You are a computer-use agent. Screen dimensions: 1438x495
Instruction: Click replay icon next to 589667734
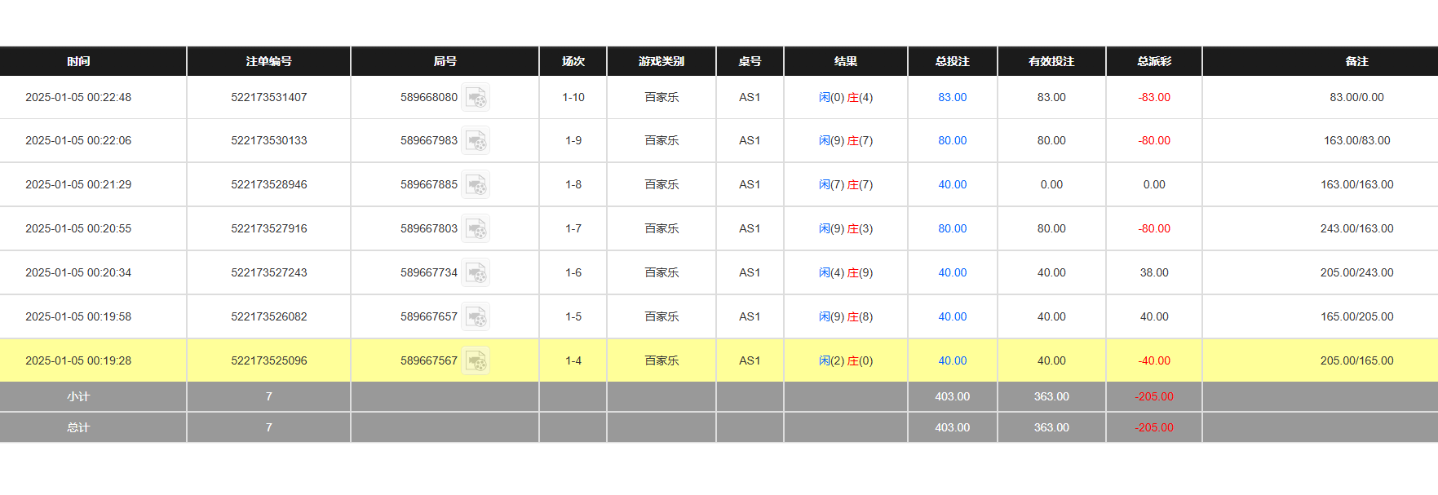(x=476, y=273)
